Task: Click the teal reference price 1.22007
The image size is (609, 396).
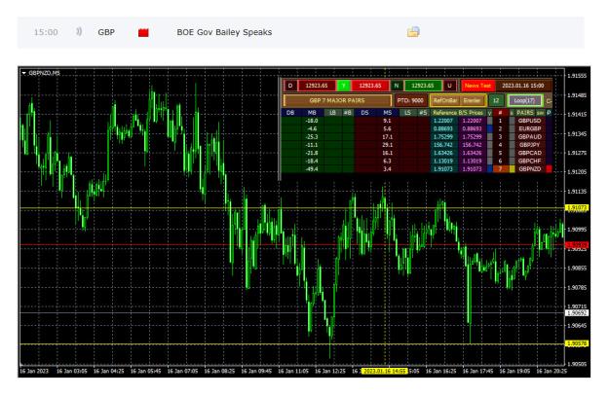Action: pyautogui.click(x=444, y=121)
